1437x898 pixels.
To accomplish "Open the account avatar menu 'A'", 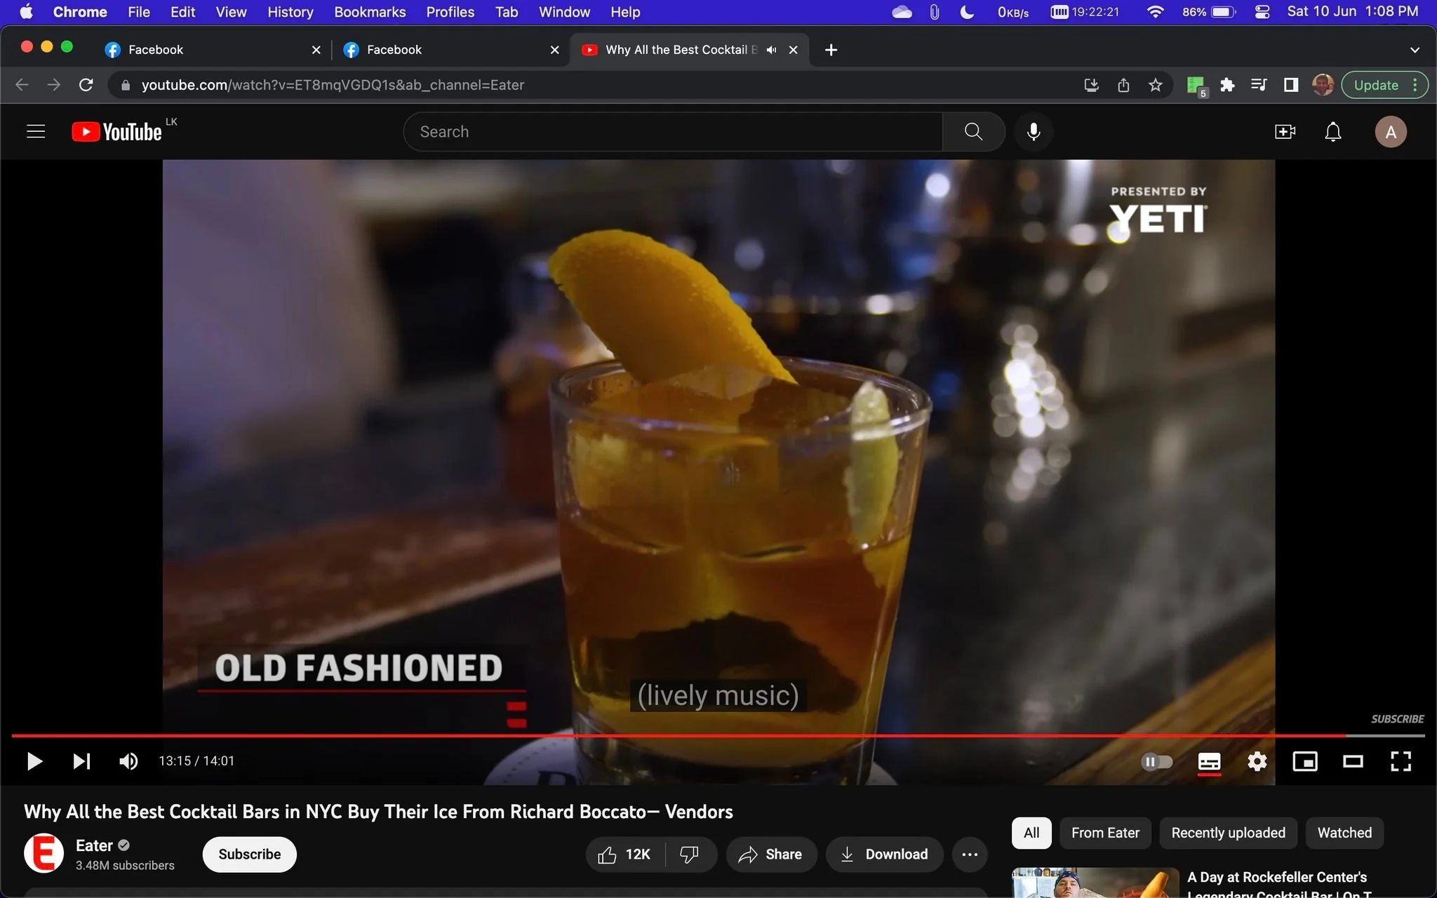I will [1390, 132].
